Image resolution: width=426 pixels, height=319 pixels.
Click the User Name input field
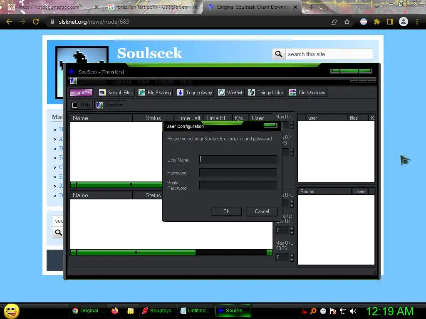pos(238,159)
